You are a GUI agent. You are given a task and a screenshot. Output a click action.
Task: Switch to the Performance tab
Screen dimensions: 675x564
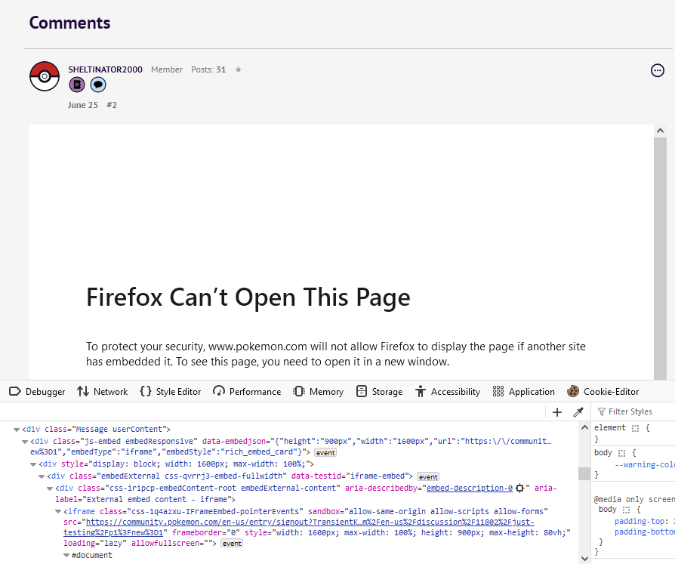point(247,391)
